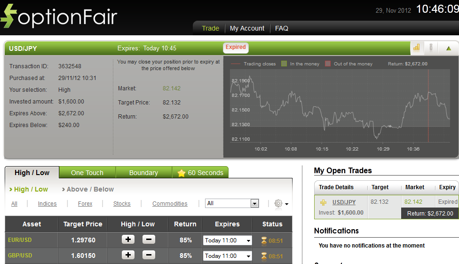Click the Low minus button for EUR/USD
The height and width of the screenshot is (264, 459).
(148, 240)
